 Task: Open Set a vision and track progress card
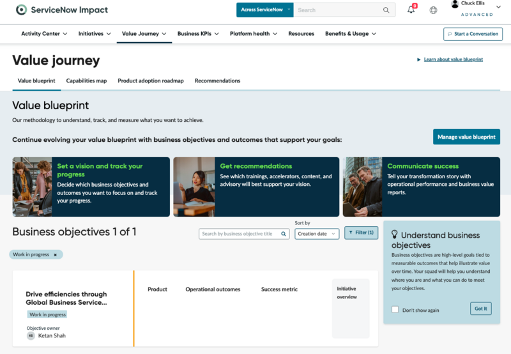click(x=91, y=187)
